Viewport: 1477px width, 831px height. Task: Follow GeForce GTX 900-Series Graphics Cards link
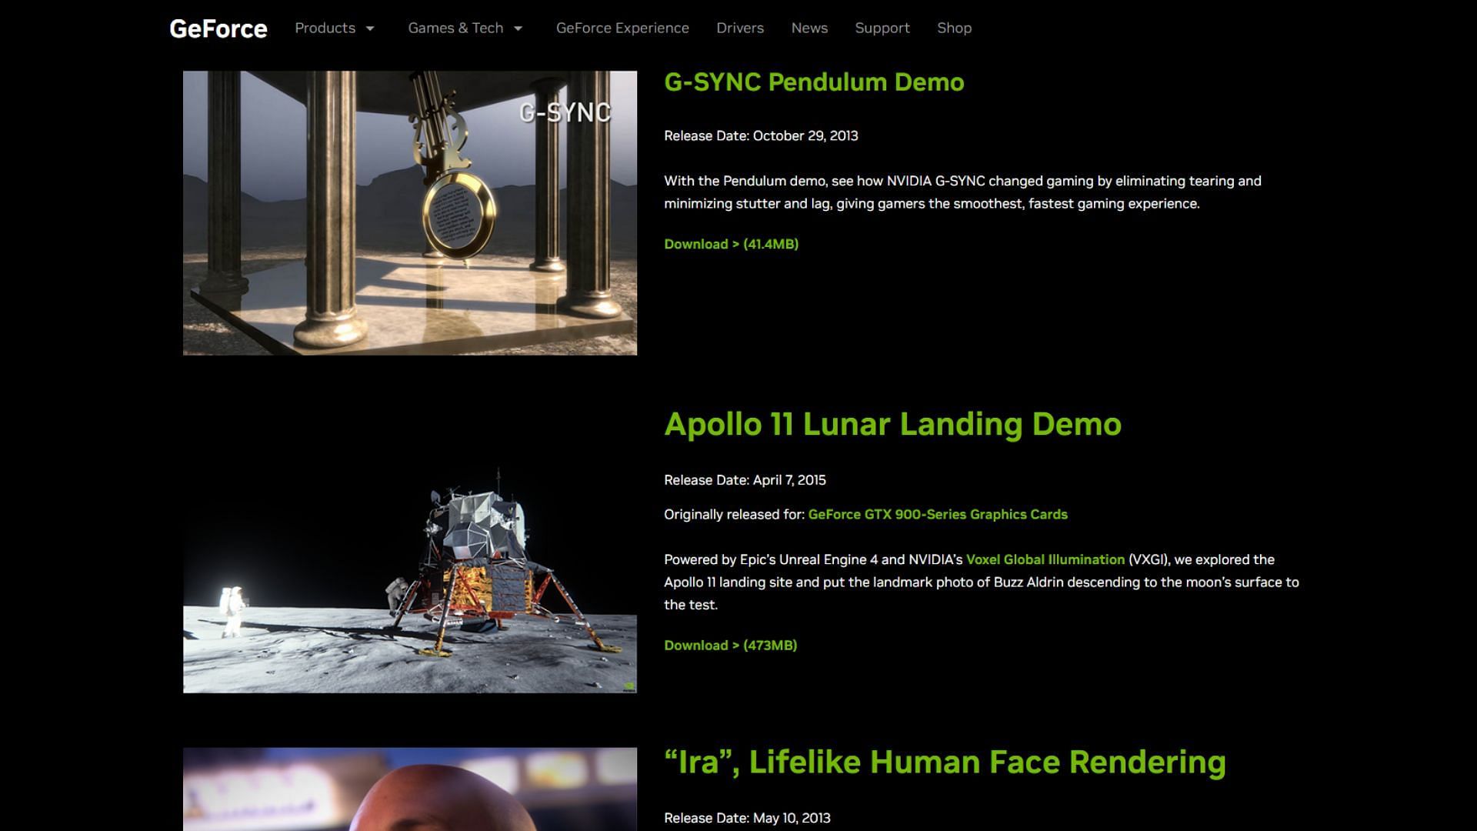pos(938,514)
